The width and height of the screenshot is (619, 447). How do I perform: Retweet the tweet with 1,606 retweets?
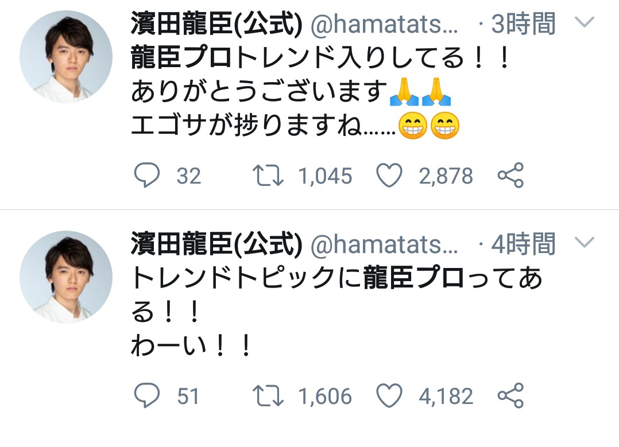tap(268, 396)
